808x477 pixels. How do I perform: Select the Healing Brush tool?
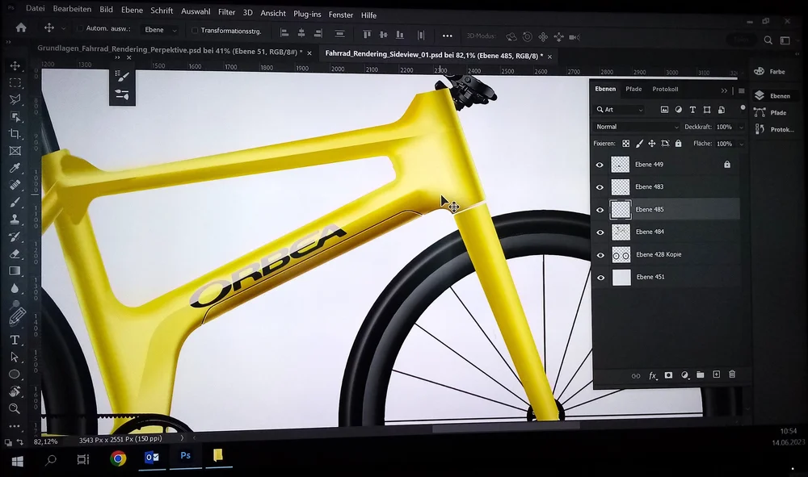pos(15,185)
